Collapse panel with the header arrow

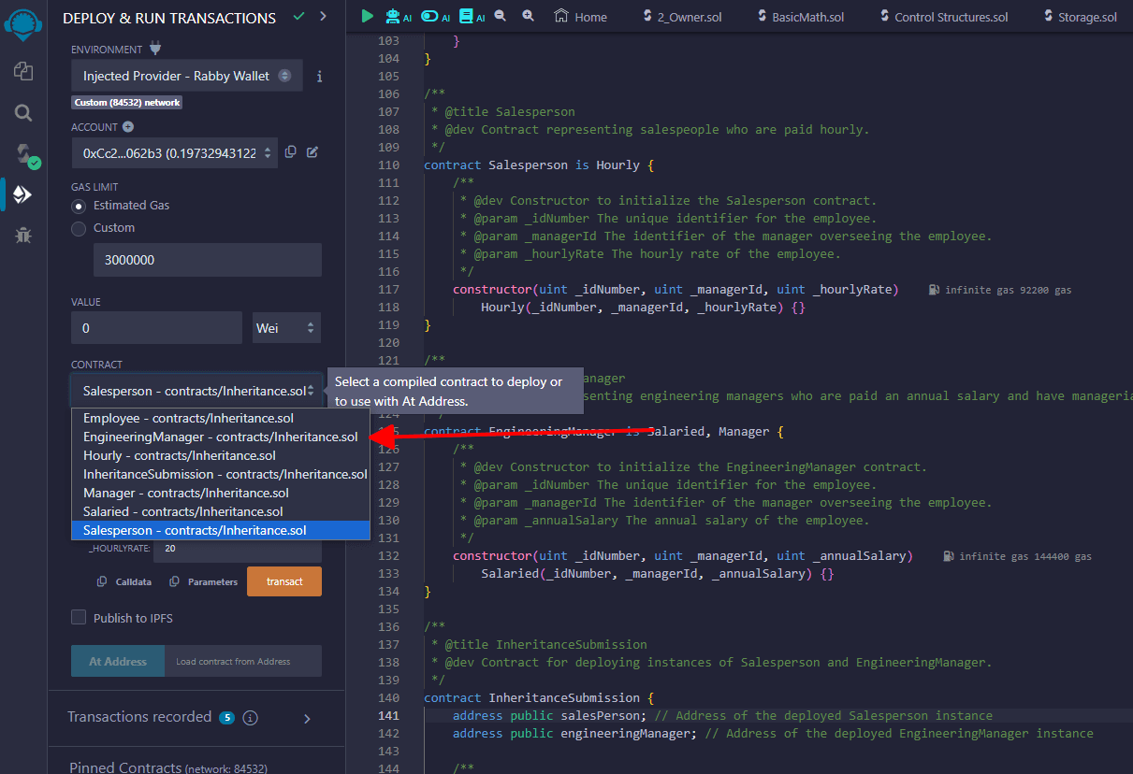click(x=323, y=16)
